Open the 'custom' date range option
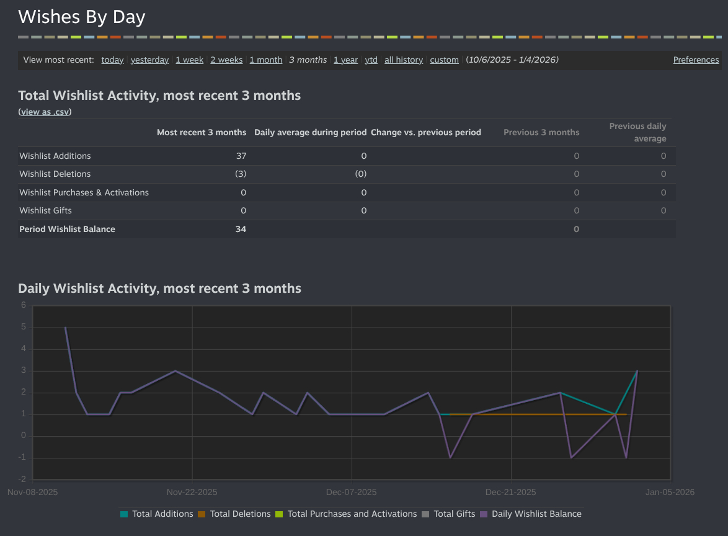This screenshot has width=728, height=536. tap(444, 60)
